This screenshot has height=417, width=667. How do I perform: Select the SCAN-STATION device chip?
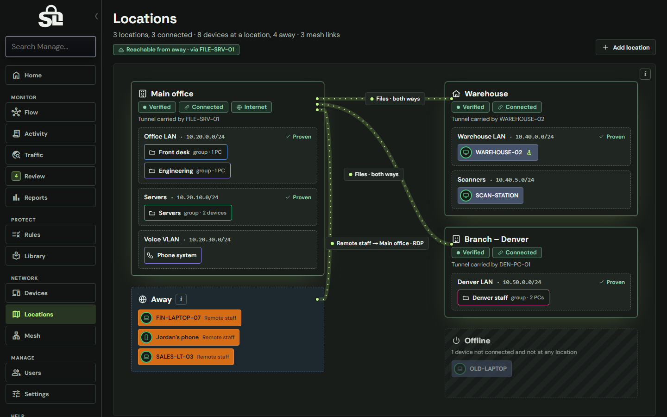point(491,196)
